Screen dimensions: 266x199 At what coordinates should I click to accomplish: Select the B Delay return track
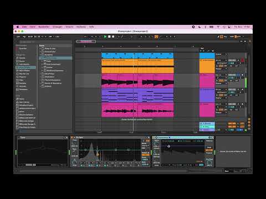click(207, 127)
